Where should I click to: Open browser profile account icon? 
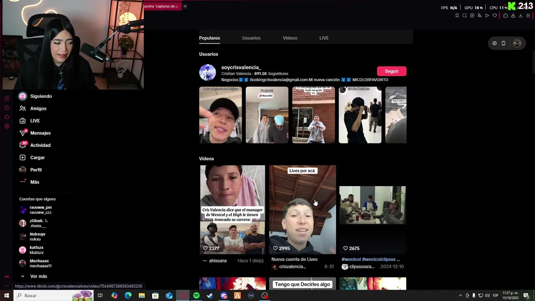pyautogui.click(x=513, y=15)
